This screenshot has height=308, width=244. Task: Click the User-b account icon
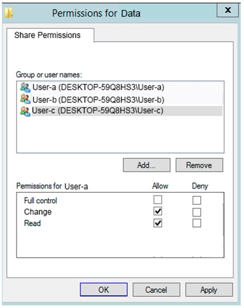(25, 99)
